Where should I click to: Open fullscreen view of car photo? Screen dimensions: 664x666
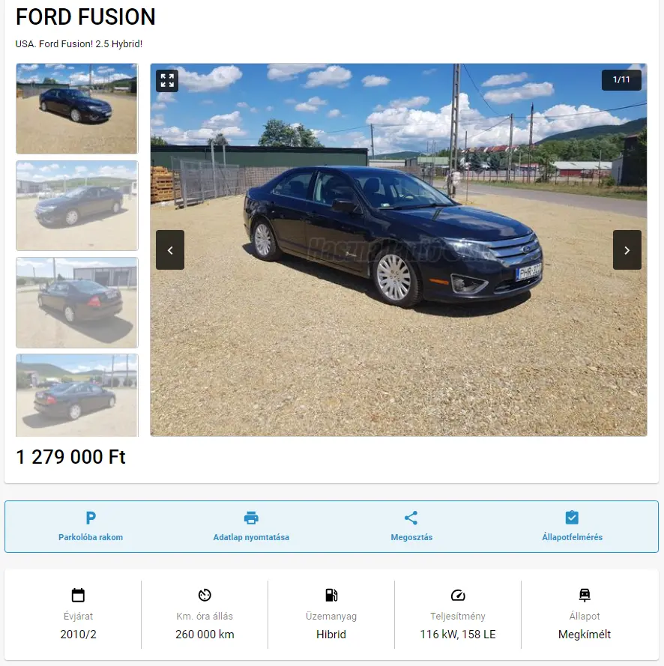tap(167, 81)
